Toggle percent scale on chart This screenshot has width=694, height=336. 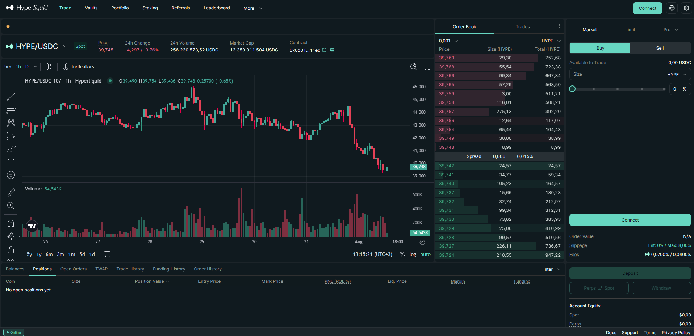[402, 255]
